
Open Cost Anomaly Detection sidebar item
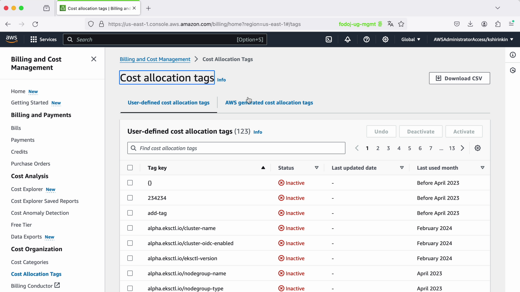coord(40,213)
